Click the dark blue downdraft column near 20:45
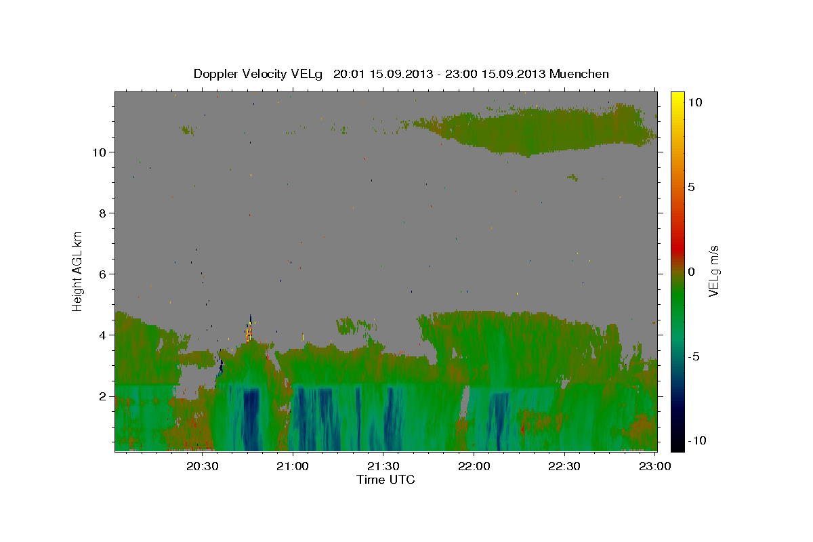This screenshot has height=542, width=813. tap(251, 419)
